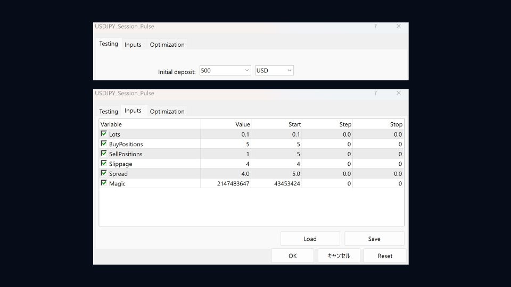Close the lower USDJPY_Session_Pulse window
The width and height of the screenshot is (511, 287).
click(x=399, y=93)
